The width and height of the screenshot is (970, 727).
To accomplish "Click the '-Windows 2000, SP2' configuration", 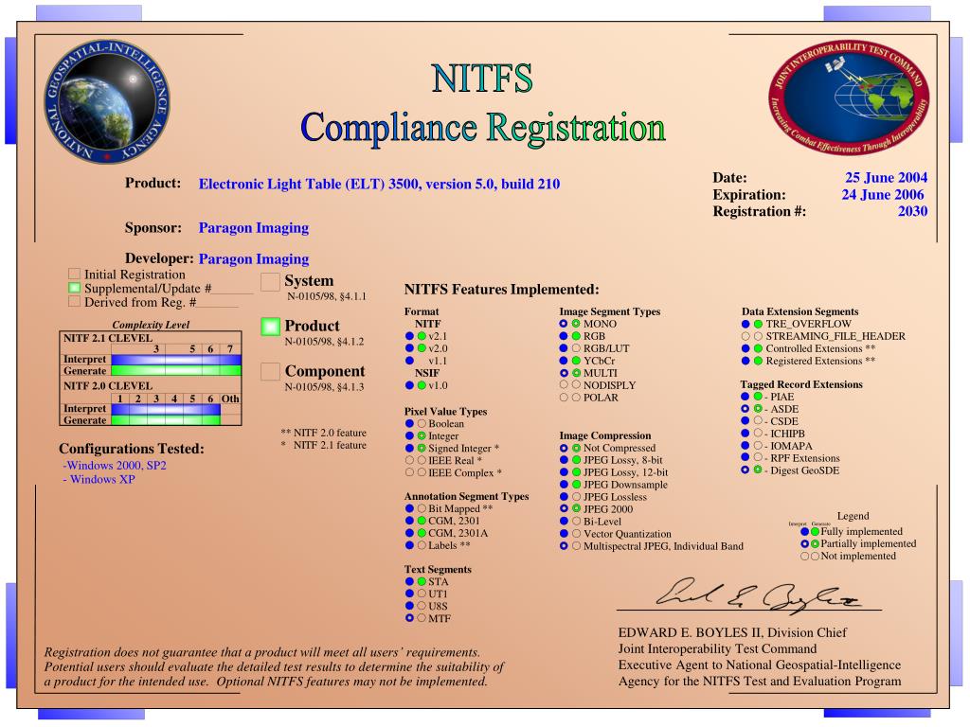I will (115, 466).
